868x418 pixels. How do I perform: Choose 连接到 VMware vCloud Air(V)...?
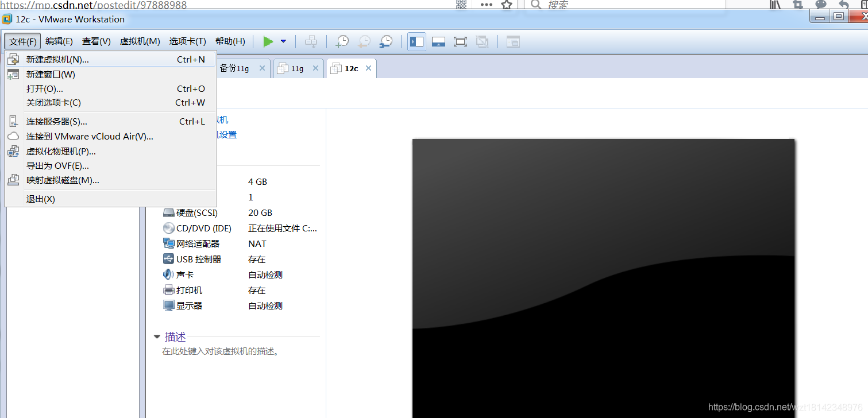[x=110, y=136]
